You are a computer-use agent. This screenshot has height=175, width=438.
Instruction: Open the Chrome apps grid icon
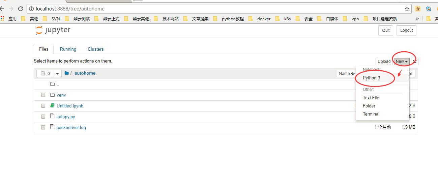(2, 19)
